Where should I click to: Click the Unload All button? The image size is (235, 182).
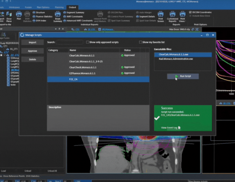click(x=52, y=171)
